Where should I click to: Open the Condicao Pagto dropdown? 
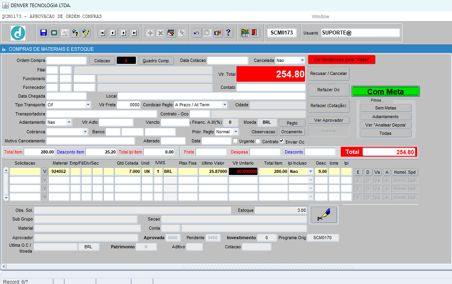[x=225, y=105]
